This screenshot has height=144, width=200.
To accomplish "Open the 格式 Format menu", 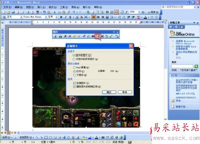I will point(53,7).
